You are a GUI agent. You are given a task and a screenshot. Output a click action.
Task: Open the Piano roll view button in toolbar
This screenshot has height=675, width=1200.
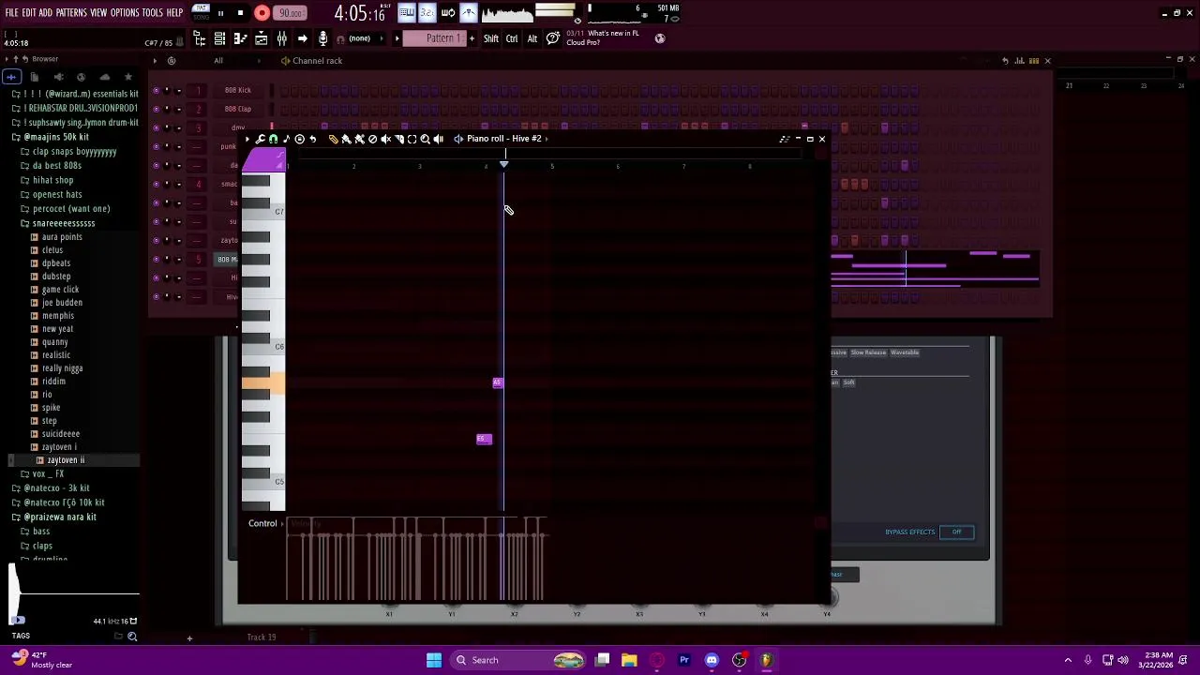240,38
